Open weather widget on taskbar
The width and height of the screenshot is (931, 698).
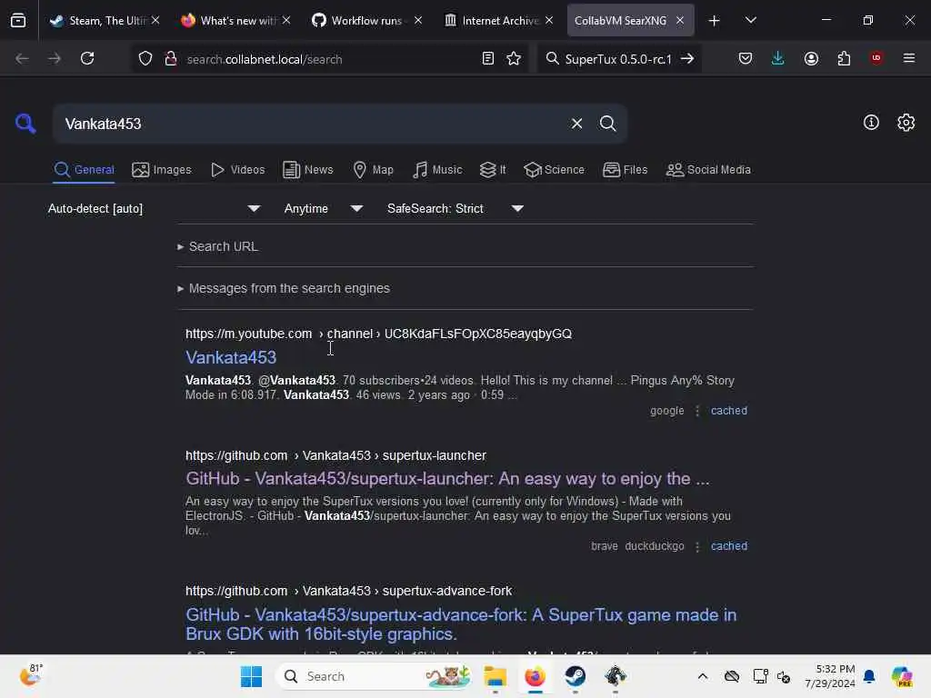31,675
